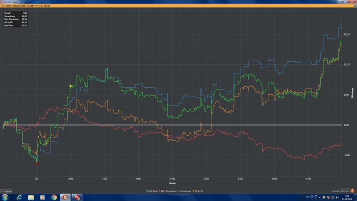Screen dimensions: 357x201
Task: Toggle the All-In EV legend entry
Action: coord(198,191)
